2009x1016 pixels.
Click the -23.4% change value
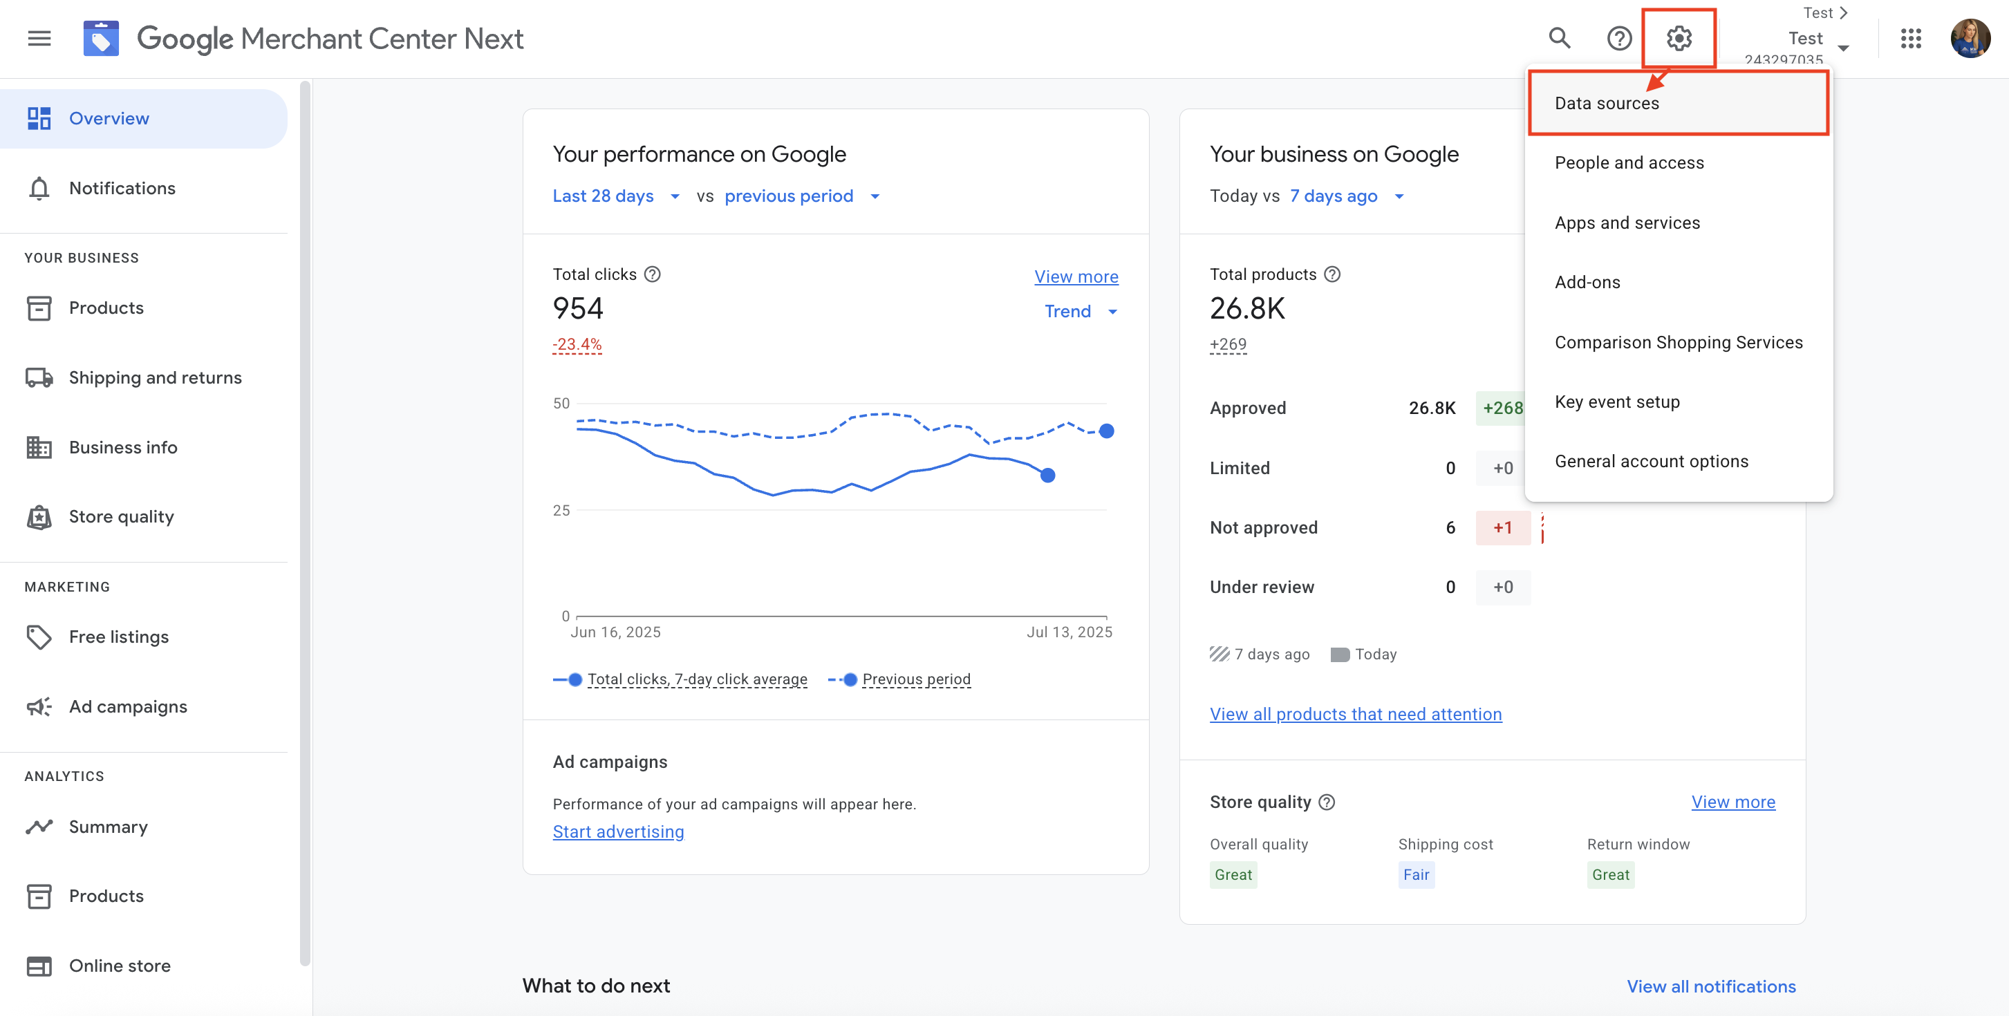tap(577, 345)
